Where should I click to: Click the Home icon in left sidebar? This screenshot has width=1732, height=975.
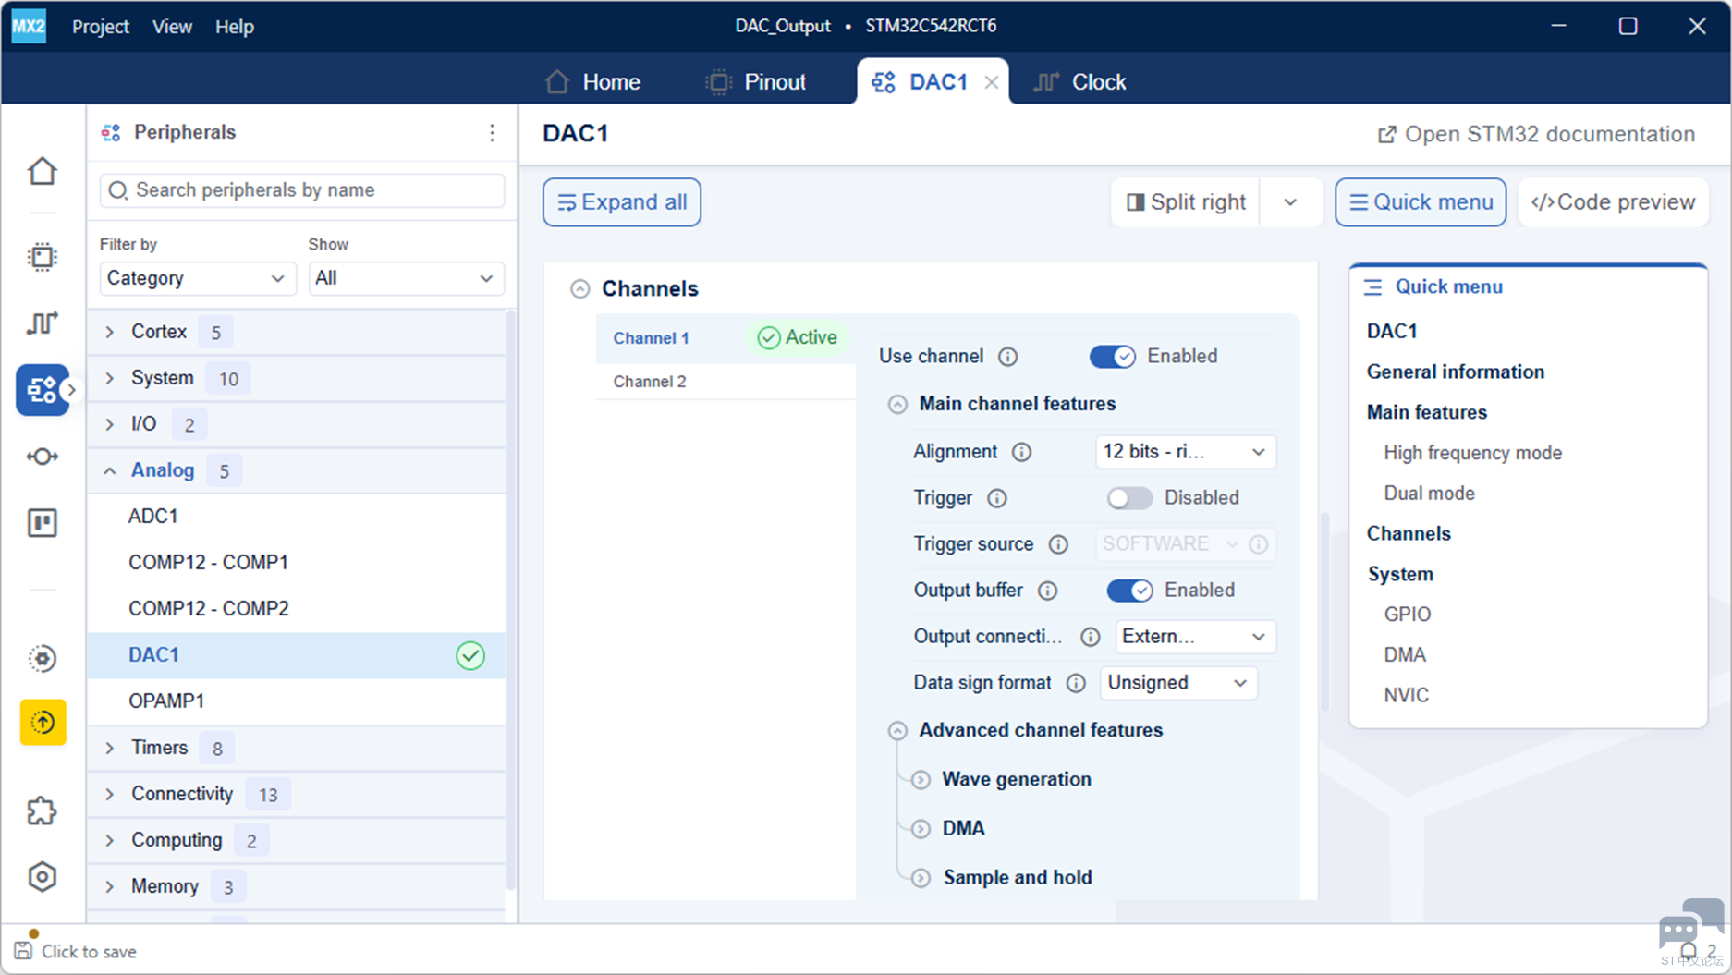[43, 171]
